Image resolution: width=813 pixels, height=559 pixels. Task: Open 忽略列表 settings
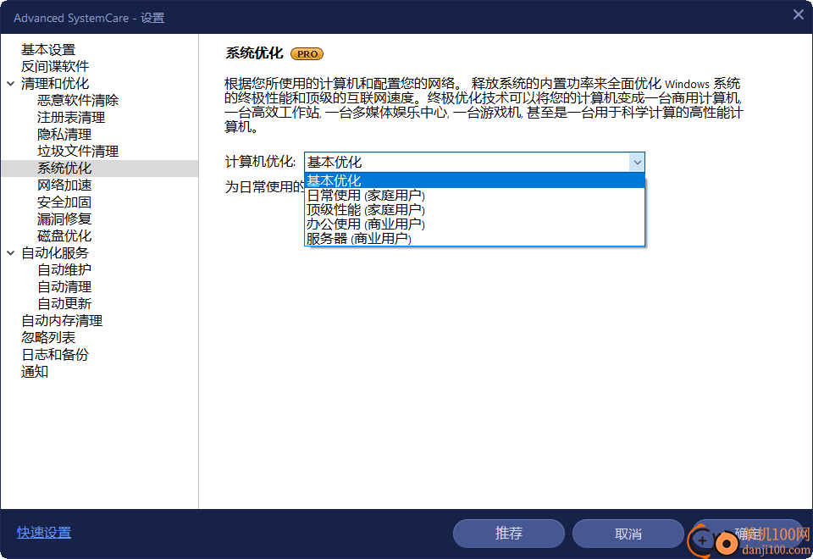pos(48,338)
